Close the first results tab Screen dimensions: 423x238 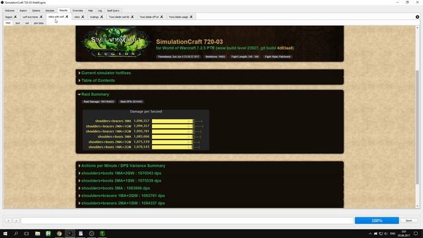15,17
